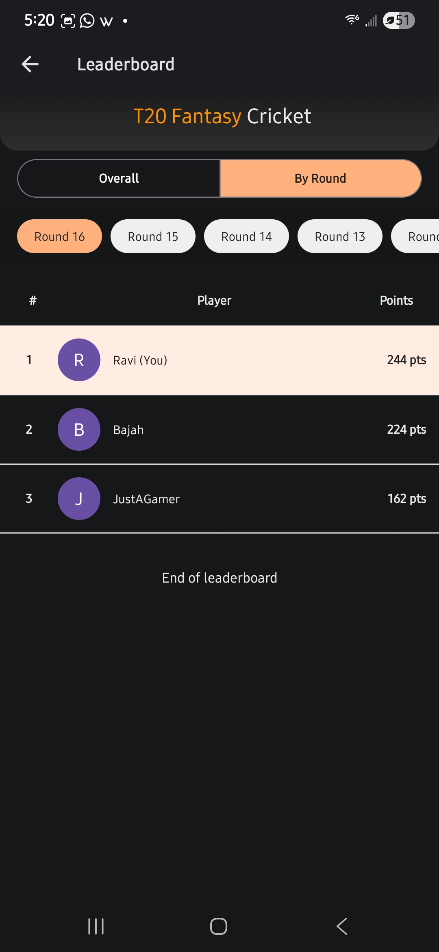Open the JustAGamer 162 pts row
Screen dimensions: 439x952
[219, 499]
